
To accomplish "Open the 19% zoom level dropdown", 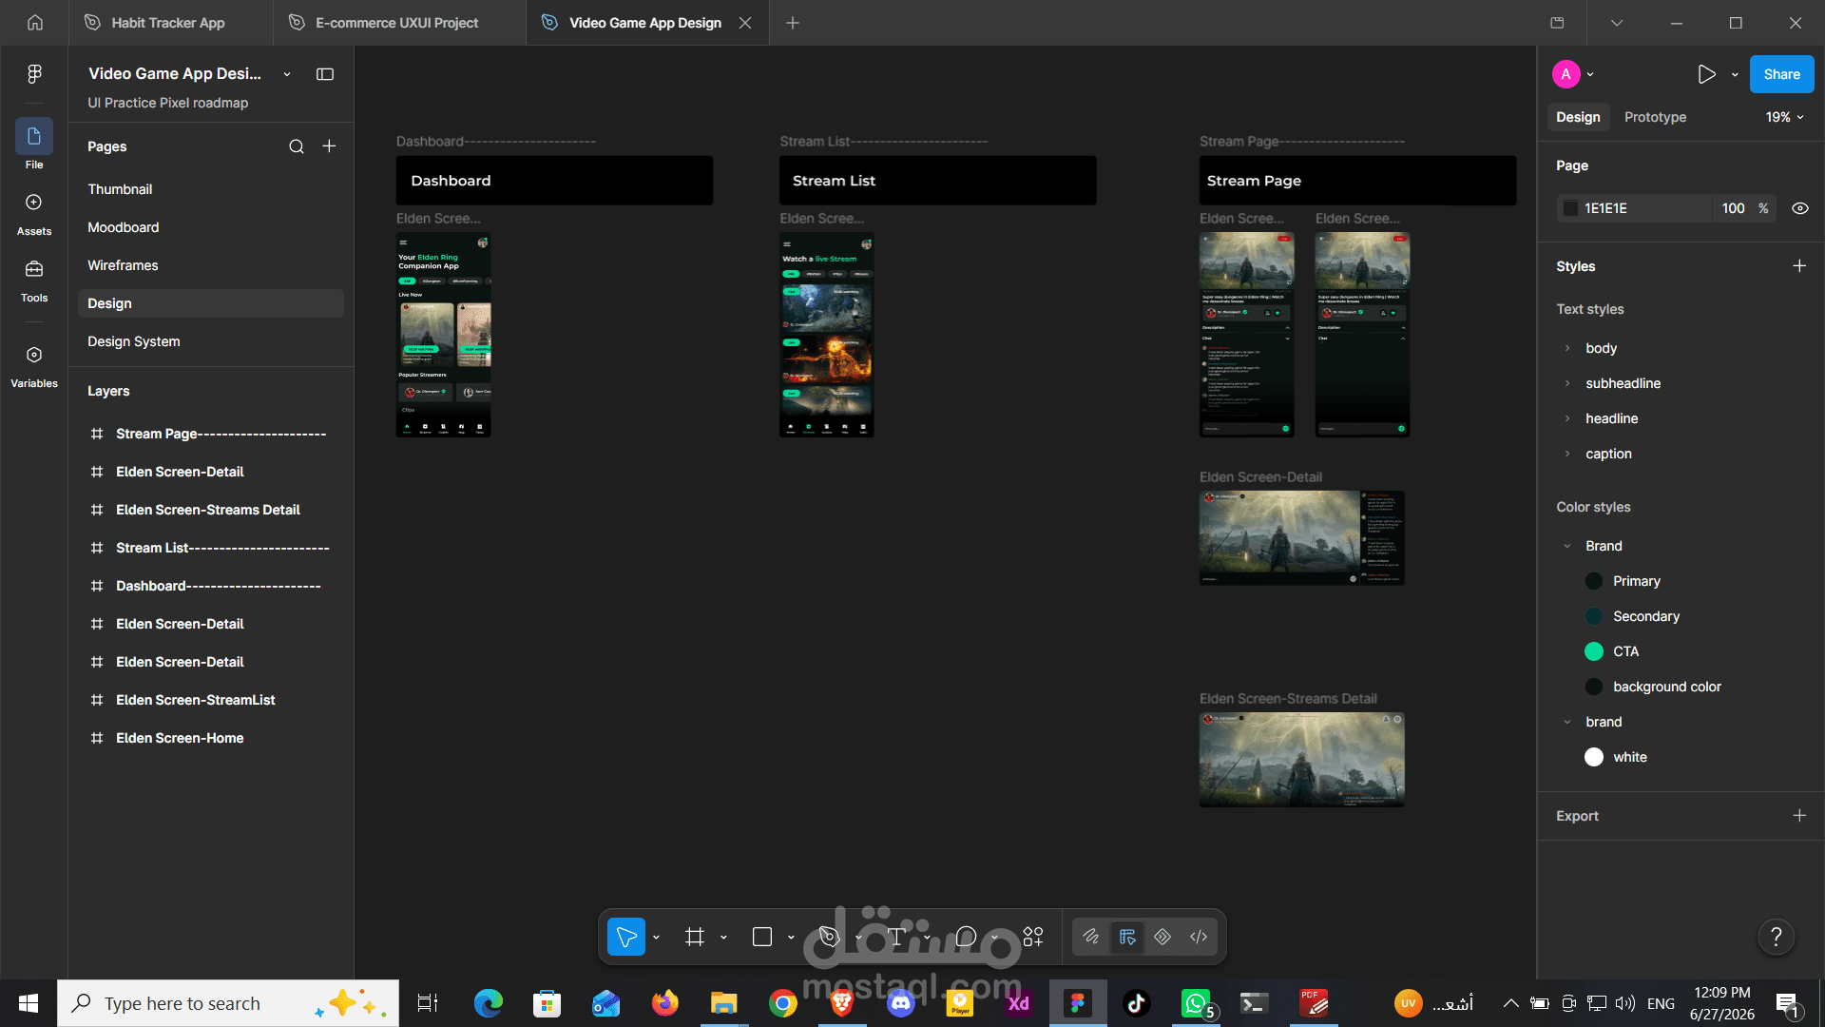I will pos(1784,117).
